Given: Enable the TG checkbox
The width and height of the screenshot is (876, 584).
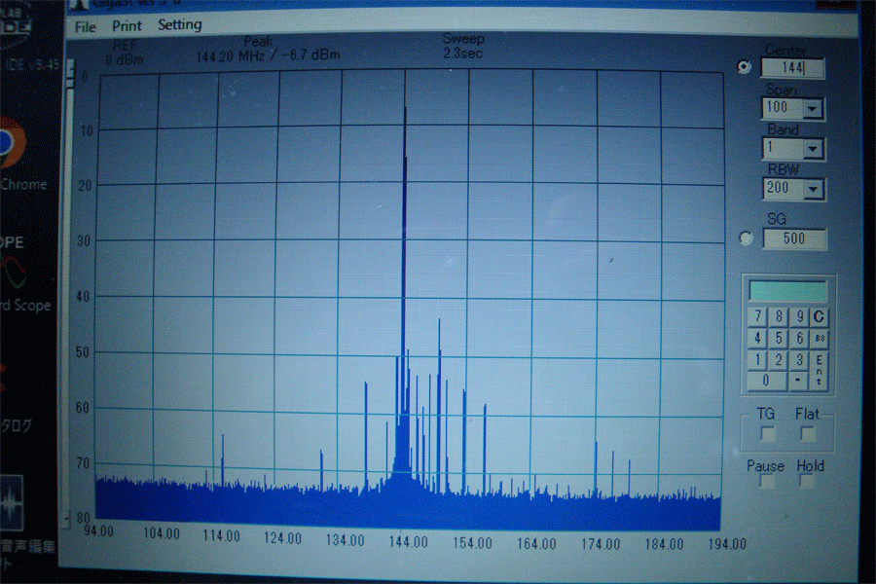Looking at the screenshot, I should 768,433.
